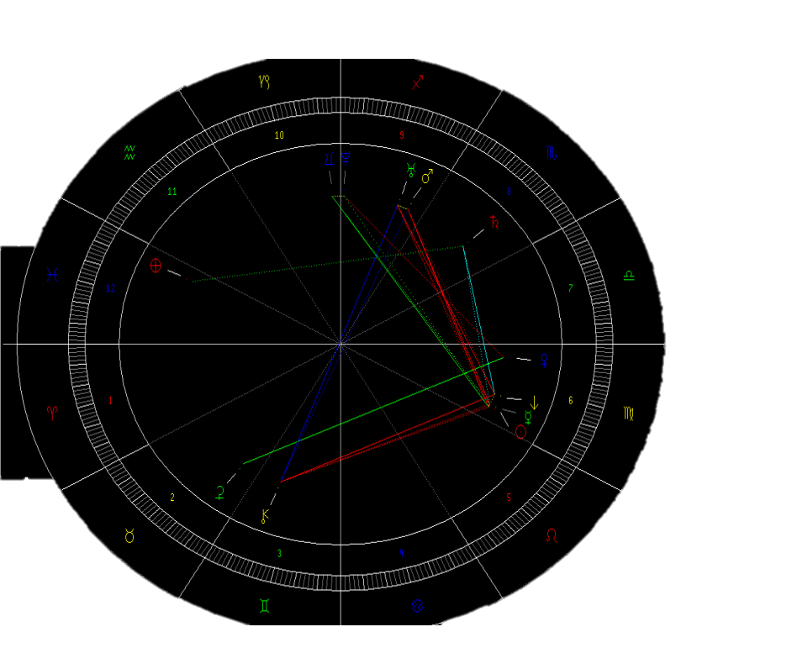Viewport: 792px width, 669px height.
Task: Click house number 12 label
Action: (x=110, y=288)
